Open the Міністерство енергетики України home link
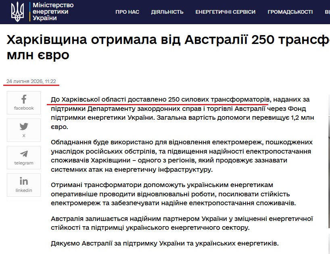Image resolution: width=330 pixels, height=254 pixels. click(x=53, y=12)
